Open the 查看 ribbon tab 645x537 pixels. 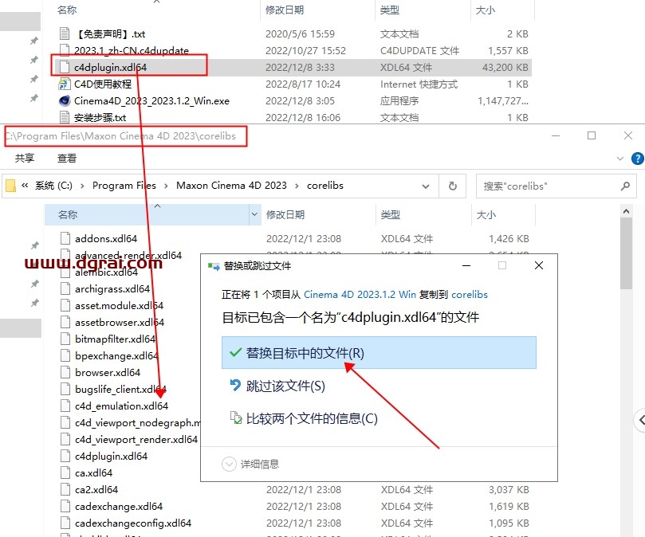click(67, 159)
